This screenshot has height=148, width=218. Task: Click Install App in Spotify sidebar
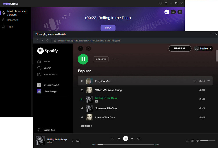point(49,130)
